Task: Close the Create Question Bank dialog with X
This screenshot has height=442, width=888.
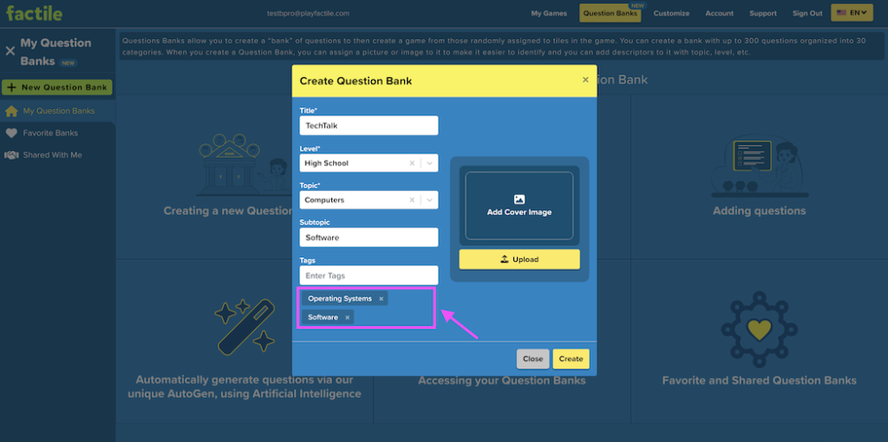Action: (585, 80)
